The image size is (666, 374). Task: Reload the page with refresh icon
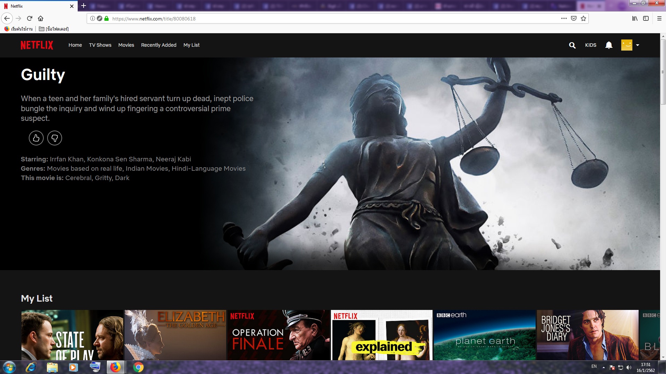point(29,18)
